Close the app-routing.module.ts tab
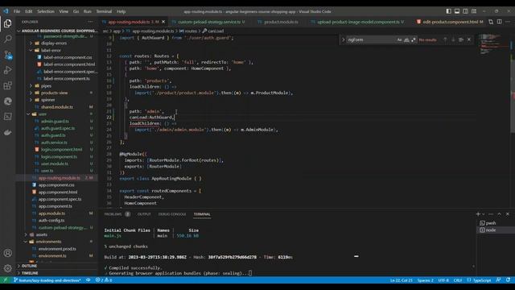Screen dimensions: 515x290 tap(163, 22)
